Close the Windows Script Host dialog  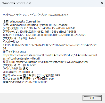[102, 3]
